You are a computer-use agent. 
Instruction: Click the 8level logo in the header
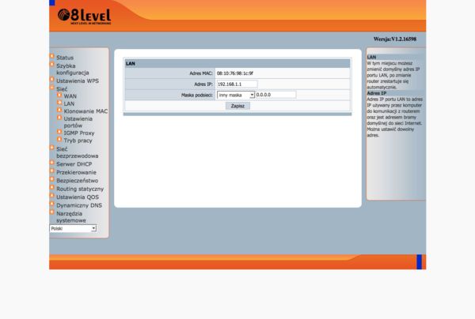point(84,17)
